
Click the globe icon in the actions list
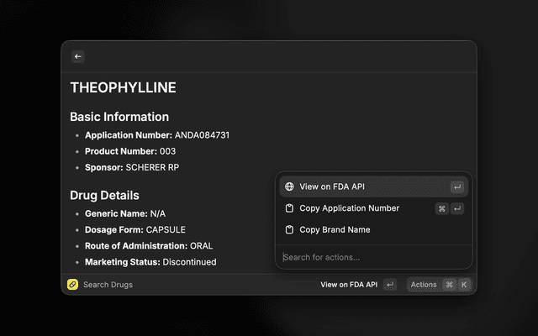(289, 186)
